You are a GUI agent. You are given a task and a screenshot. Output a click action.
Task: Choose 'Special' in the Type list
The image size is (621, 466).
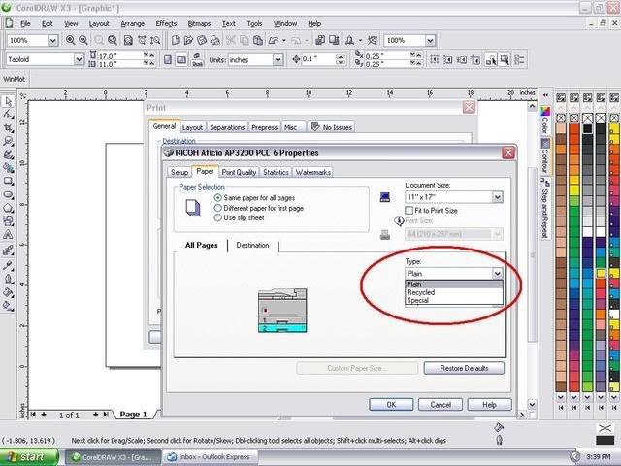click(x=454, y=300)
